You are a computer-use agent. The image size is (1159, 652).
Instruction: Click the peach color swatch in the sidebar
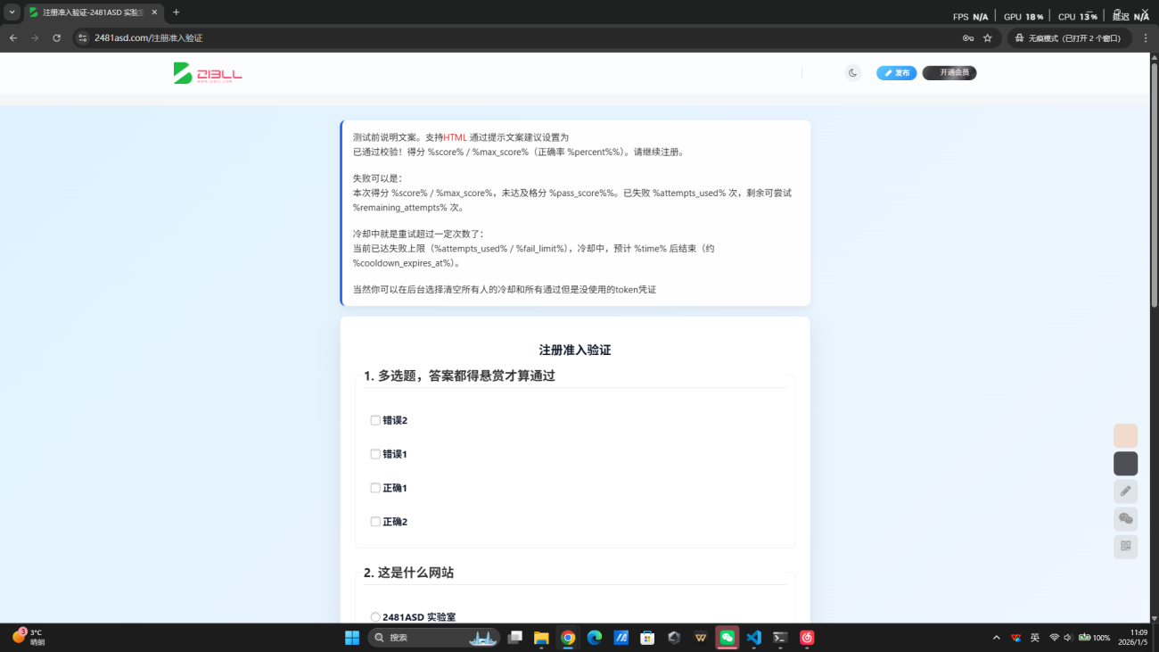click(1125, 435)
